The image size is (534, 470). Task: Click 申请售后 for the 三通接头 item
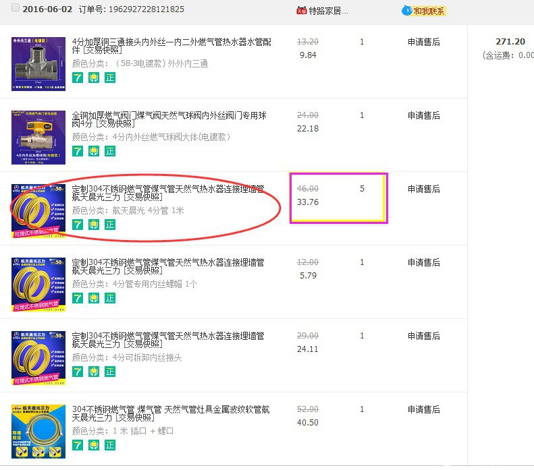click(x=423, y=42)
